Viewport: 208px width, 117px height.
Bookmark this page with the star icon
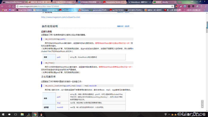click(x=172, y=6)
